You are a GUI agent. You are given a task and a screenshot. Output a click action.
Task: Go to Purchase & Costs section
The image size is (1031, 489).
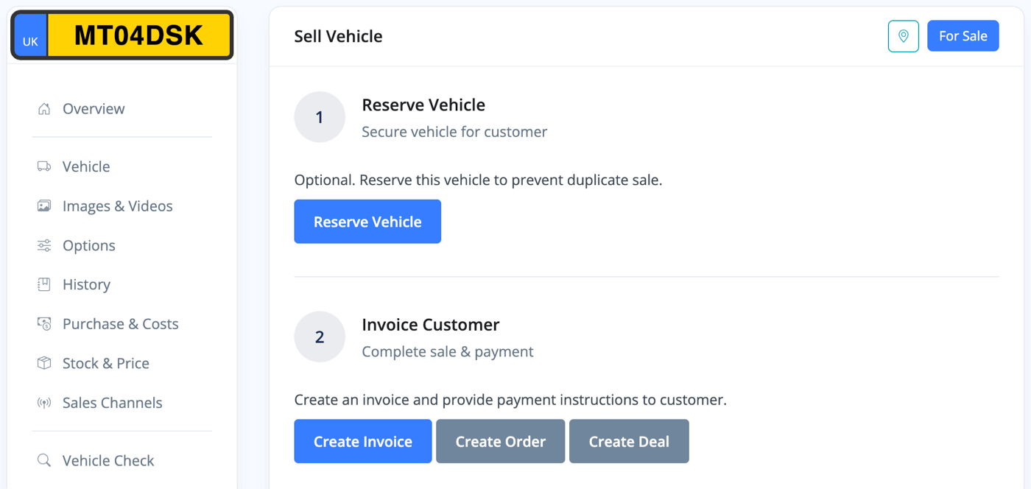pyautogui.click(x=122, y=324)
